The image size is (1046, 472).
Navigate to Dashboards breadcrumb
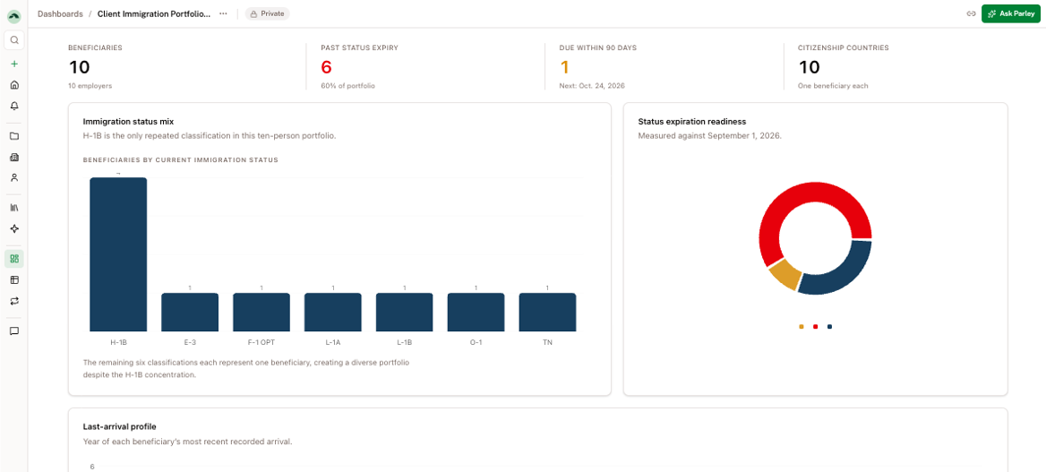coord(60,13)
